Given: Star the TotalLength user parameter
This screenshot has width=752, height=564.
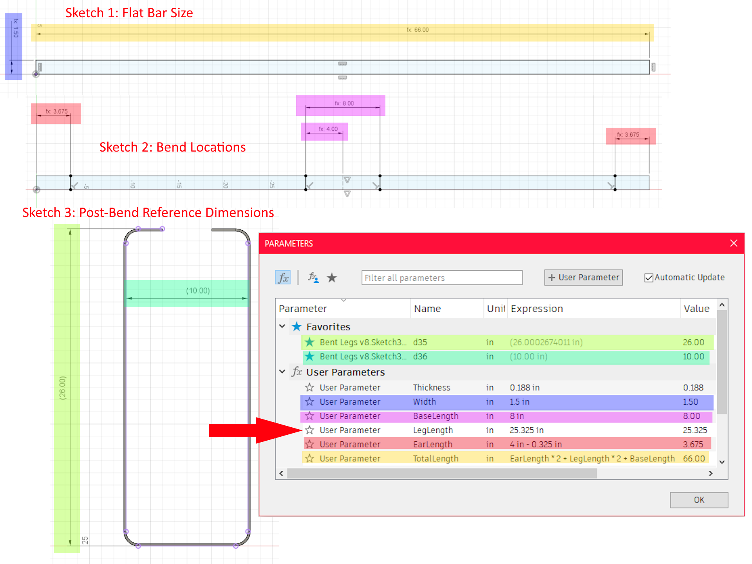Looking at the screenshot, I should tap(309, 458).
